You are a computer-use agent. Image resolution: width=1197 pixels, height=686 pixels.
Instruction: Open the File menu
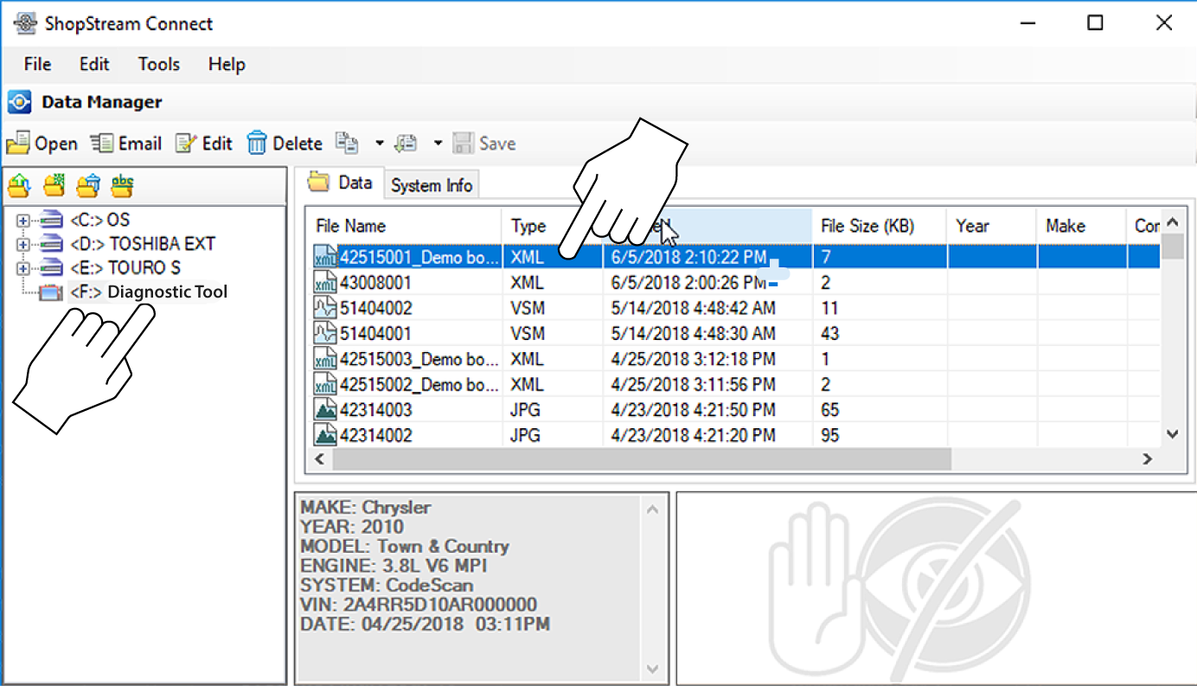click(37, 63)
